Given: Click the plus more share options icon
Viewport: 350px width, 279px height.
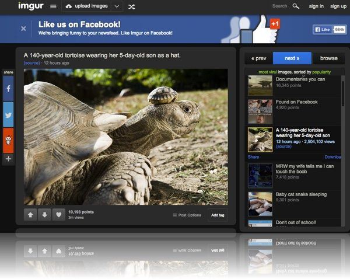Looking at the screenshot, I should pos(8,159).
